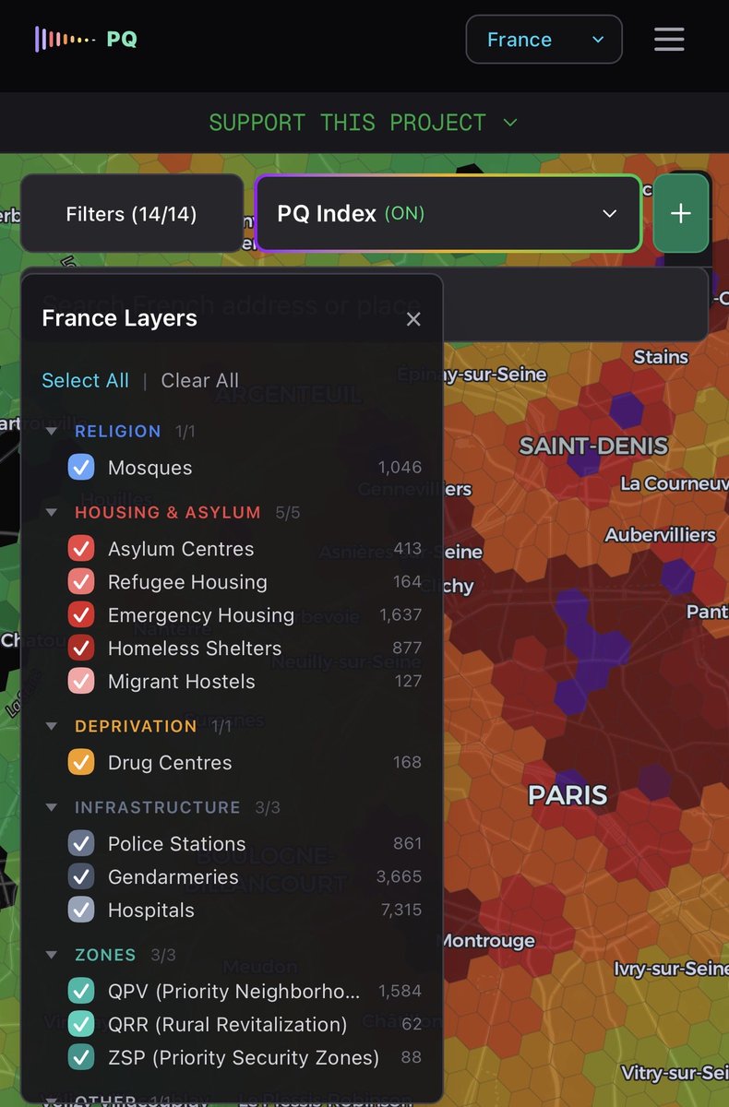
Task: Collapse the Infrastructure group
Action: click(x=52, y=807)
